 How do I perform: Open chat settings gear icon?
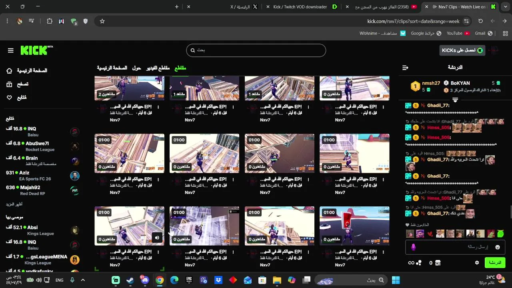[477, 263]
